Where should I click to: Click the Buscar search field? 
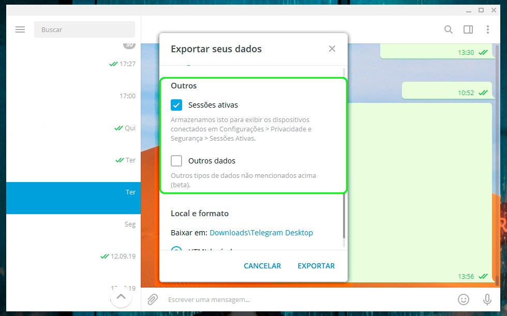(84, 29)
